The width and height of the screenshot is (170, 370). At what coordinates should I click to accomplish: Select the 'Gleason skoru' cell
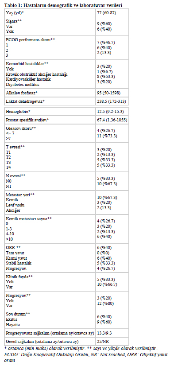50,133
